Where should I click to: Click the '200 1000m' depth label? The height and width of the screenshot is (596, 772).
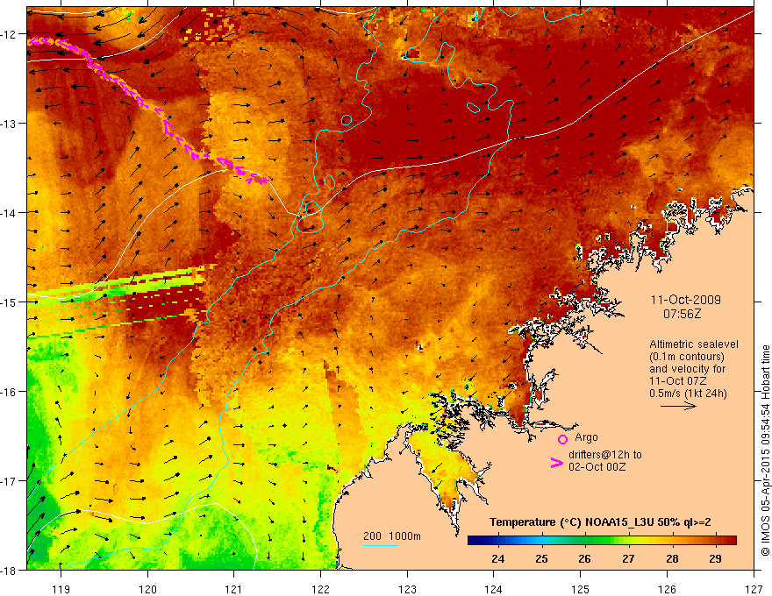tap(392, 536)
